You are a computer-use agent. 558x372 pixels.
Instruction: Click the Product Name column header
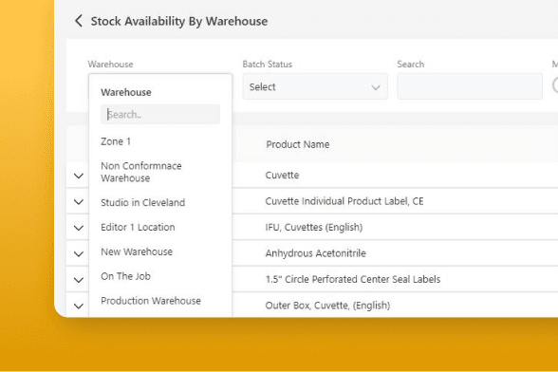coord(298,144)
